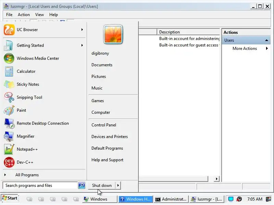The image size is (274, 205).
Task: Switch to the Administrator command prompt taskbar button
Action: click(171, 199)
